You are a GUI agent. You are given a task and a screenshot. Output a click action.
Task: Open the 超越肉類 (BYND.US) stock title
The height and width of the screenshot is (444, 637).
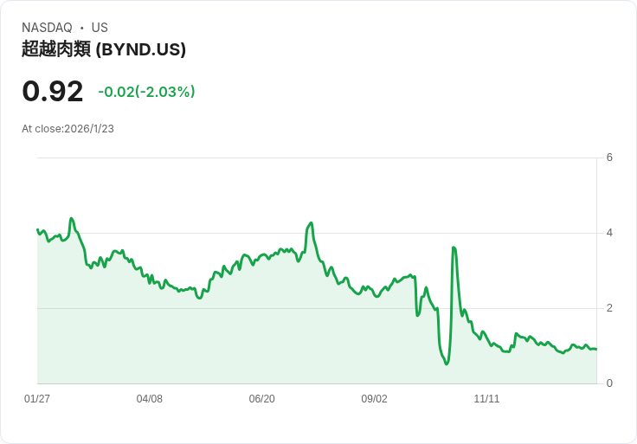(104, 49)
